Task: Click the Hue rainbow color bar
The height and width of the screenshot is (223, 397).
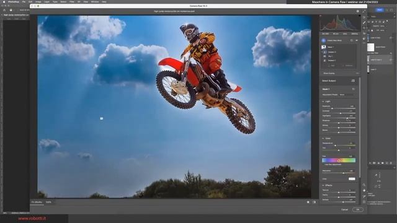Action: tap(339, 160)
